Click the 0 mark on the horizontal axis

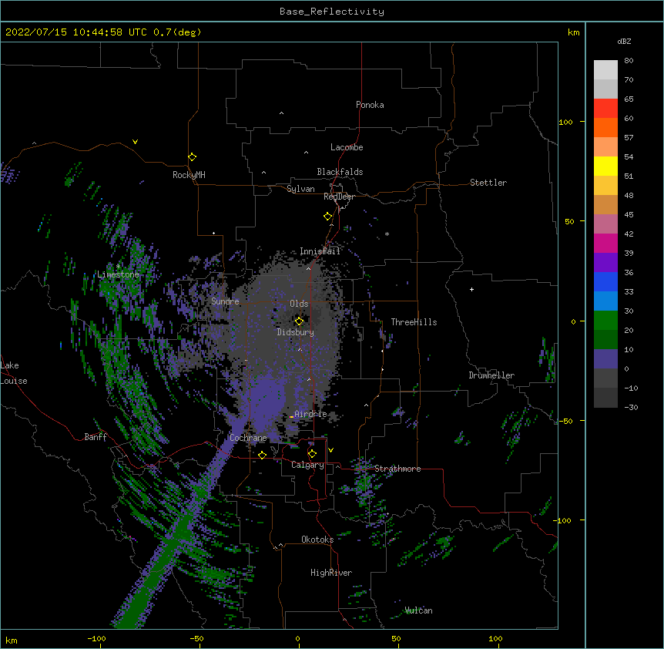pos(297,638)
